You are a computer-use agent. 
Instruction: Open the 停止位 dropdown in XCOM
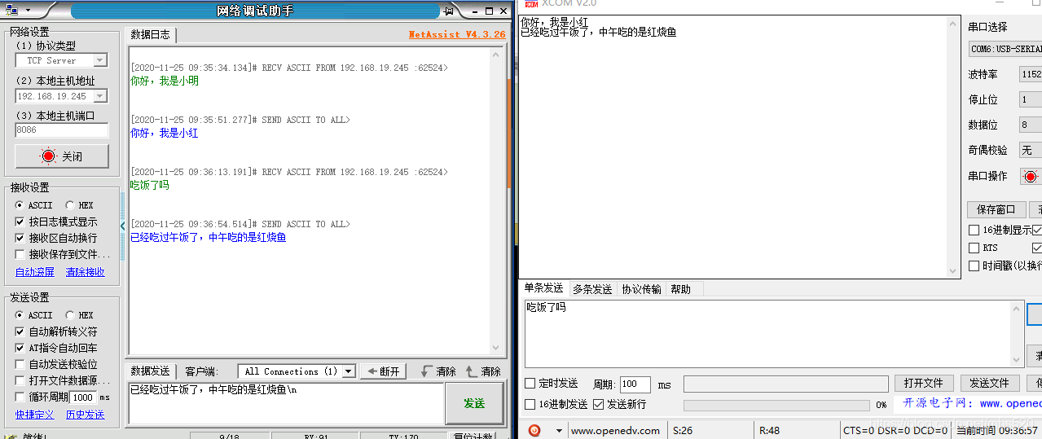click(x=1031, y=99)
